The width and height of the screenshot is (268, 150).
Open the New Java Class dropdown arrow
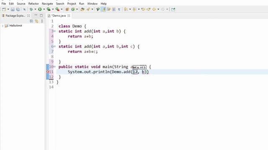click(x=77, y=9)
